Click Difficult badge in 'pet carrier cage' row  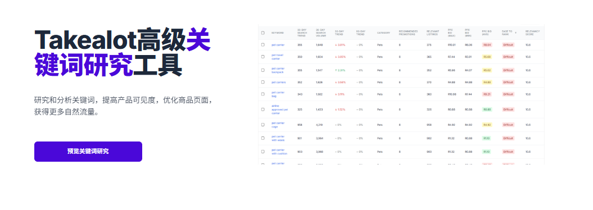508,125
